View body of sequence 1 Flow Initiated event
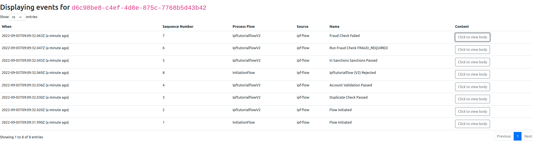 coord(472,124)
